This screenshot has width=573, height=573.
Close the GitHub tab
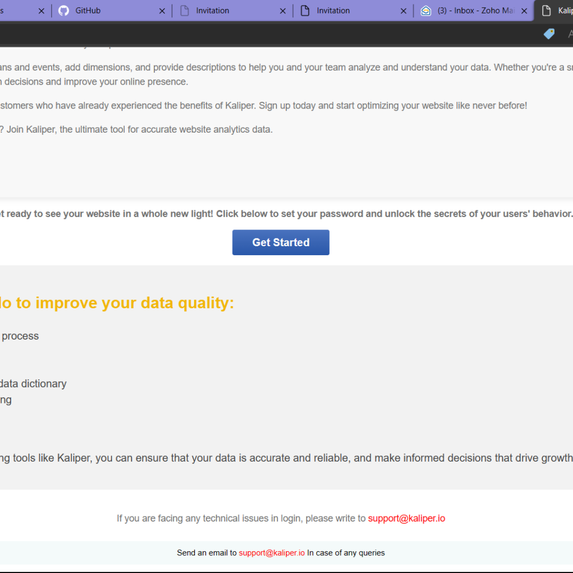tap(162, 11)
